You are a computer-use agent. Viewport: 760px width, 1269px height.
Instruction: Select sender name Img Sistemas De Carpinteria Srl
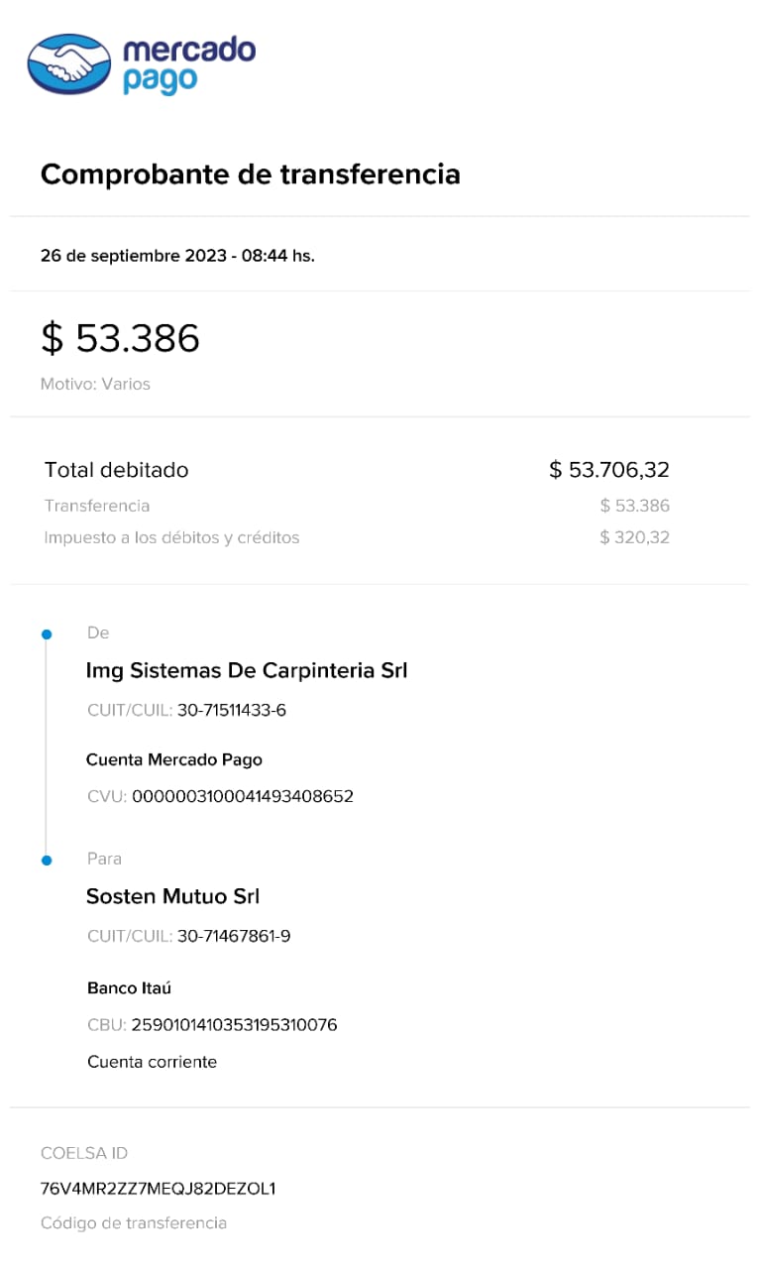click(247, 671)
